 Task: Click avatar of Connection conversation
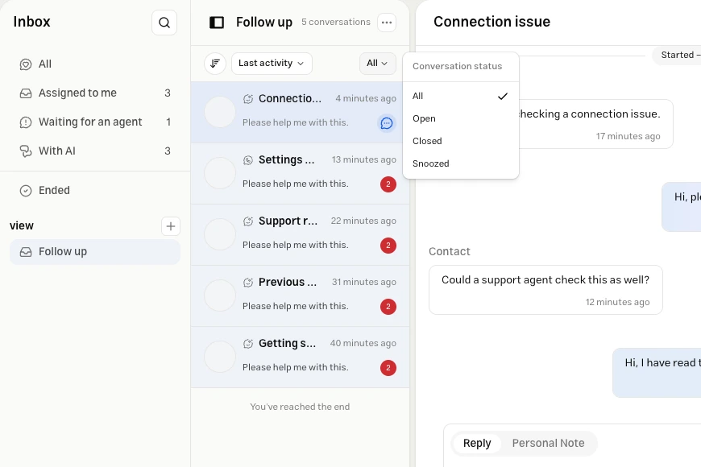[220, 112]
